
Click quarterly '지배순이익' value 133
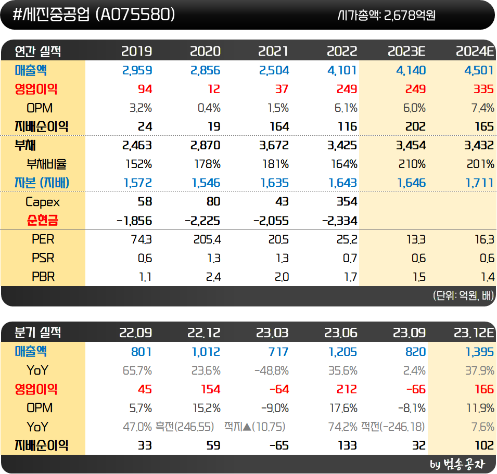tap(348, 445)
